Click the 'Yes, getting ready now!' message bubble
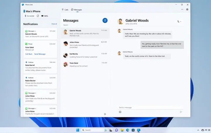This screenshot has width=211, height=133. [x=162, y=45]
